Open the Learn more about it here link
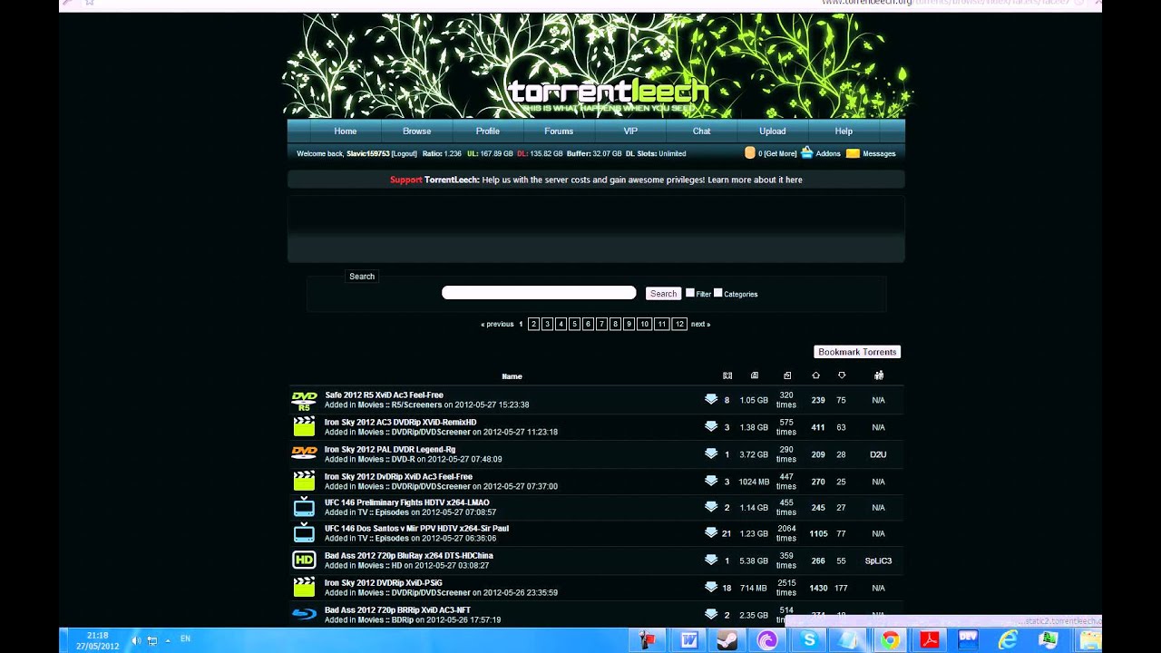Viewport: 1161px width, 653px height. 755,180
